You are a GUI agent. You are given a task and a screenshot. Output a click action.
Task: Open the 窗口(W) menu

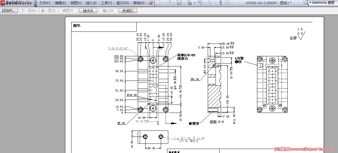(x=122, y=3)
